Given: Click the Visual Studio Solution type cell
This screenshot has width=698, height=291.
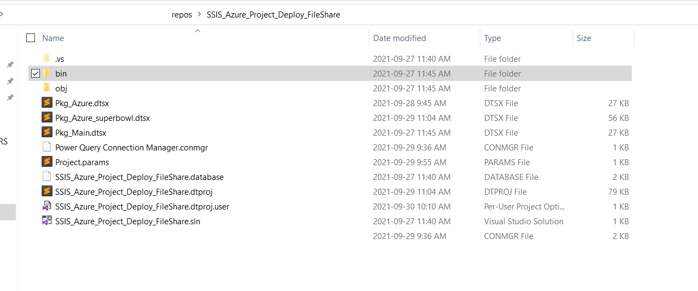Looking at the screenshot, I should (x=523, y=221).
